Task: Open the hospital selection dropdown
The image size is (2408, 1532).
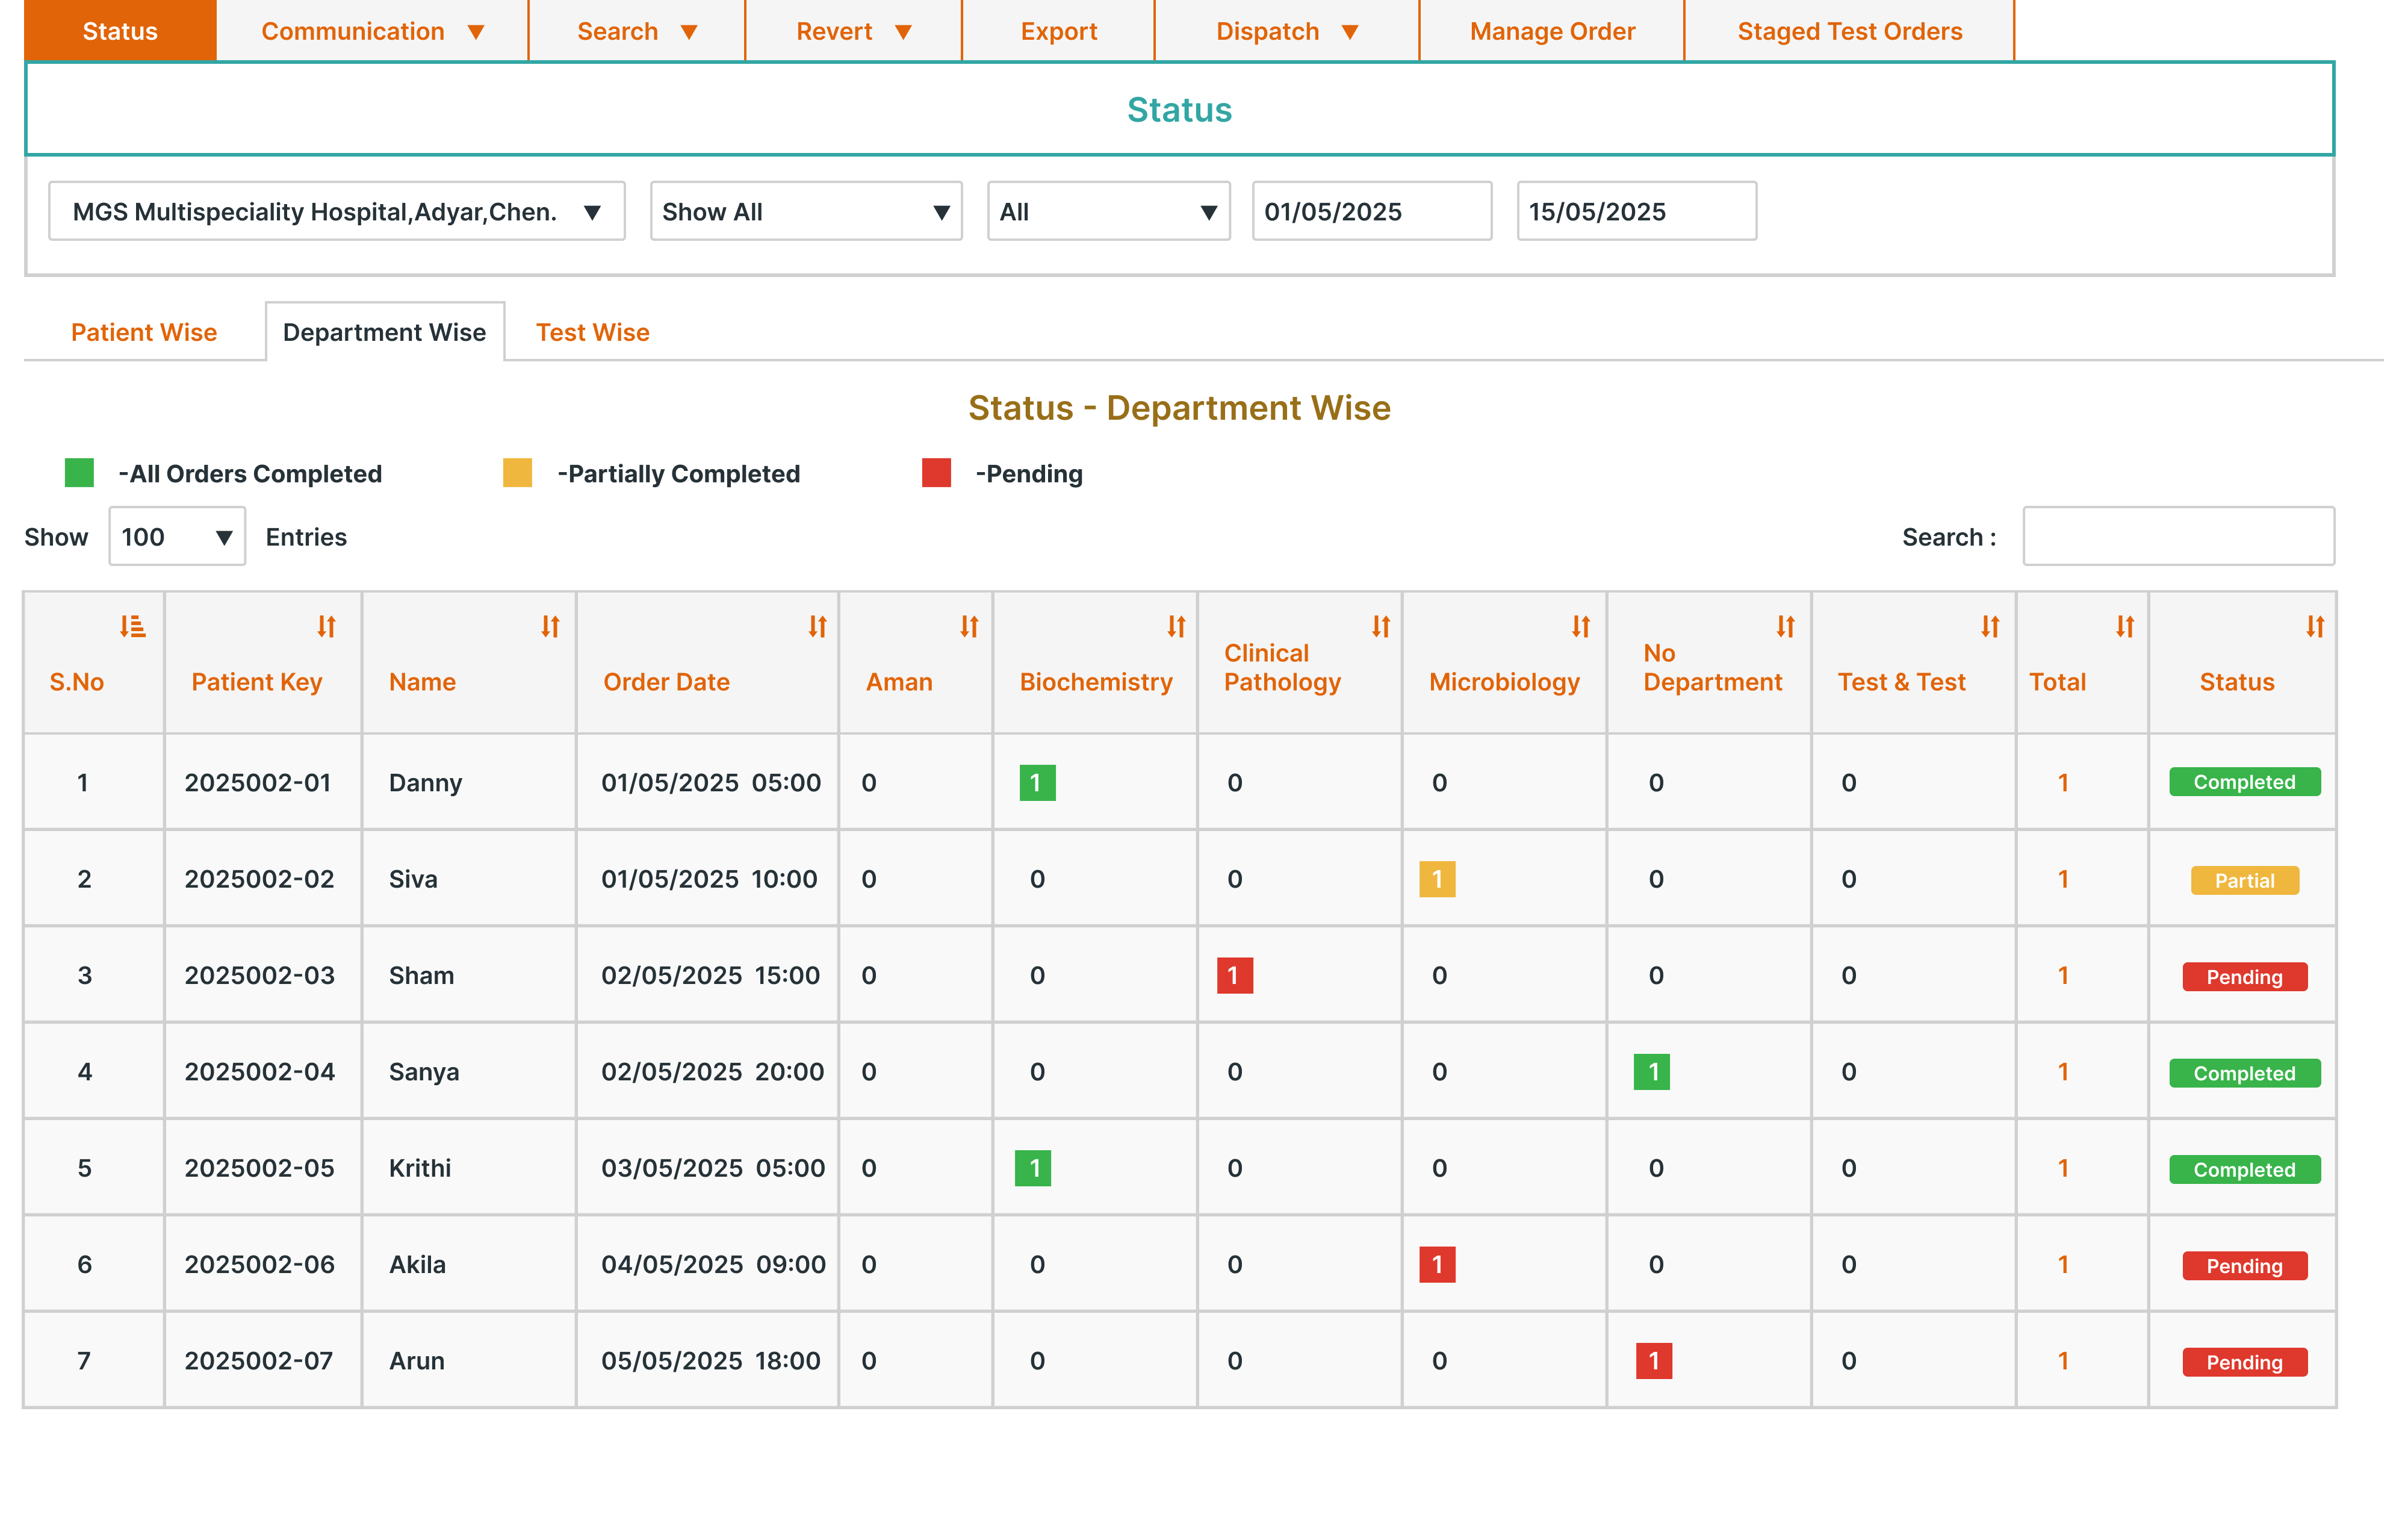Action: pyautogui.click(x=337, y=211)
